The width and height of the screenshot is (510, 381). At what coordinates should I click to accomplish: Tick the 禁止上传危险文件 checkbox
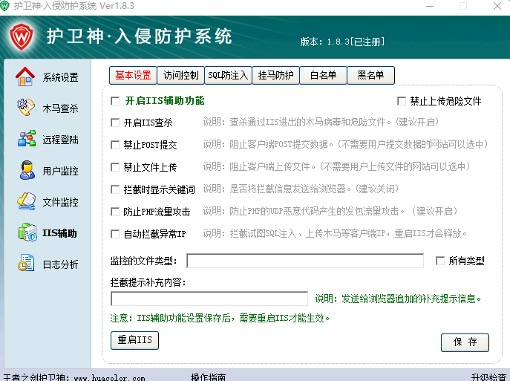(x=402, y=101)
